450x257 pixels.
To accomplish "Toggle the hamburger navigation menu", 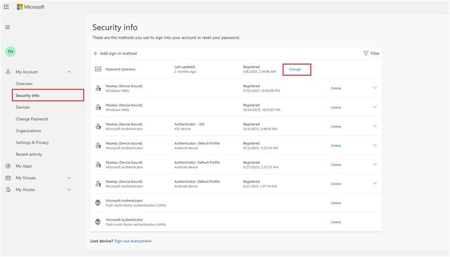I will [7, 27].
